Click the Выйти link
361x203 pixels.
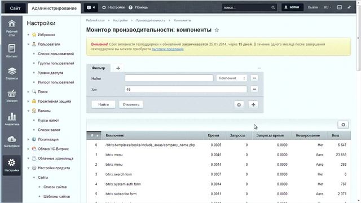312,7
